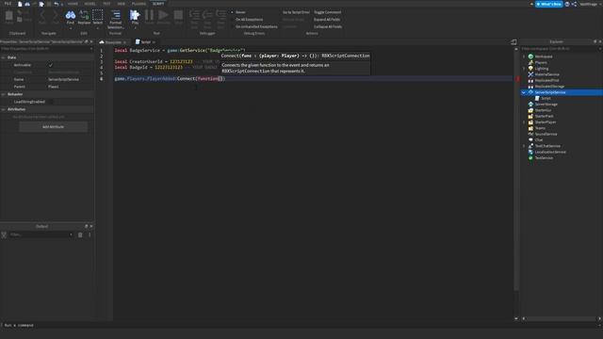Screen dimensions: 603x339
Task: Select Never debug errors option
Action: [x=240, y=12]
